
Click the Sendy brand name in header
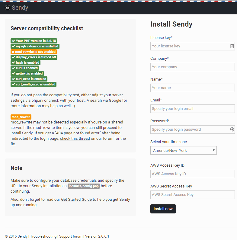tap(20, 8)
